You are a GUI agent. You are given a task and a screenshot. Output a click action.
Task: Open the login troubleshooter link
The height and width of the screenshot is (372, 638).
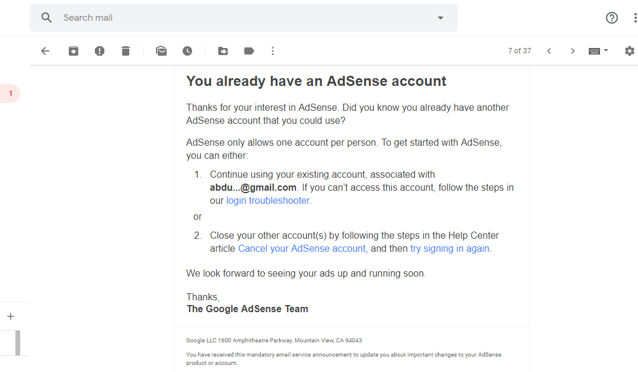tap(268, 201)
